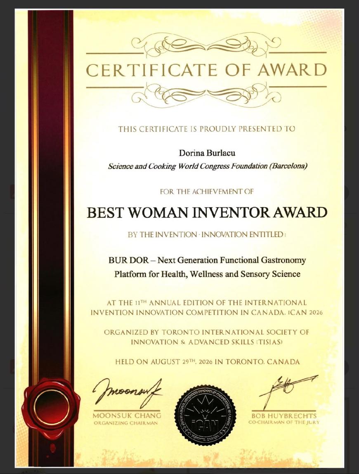This screenshot has height=474, width=359.
Task: Click 'THIS CERTIFICATE IS PROUDLY PRESENTED TO' text
Action: pos(207,129)
